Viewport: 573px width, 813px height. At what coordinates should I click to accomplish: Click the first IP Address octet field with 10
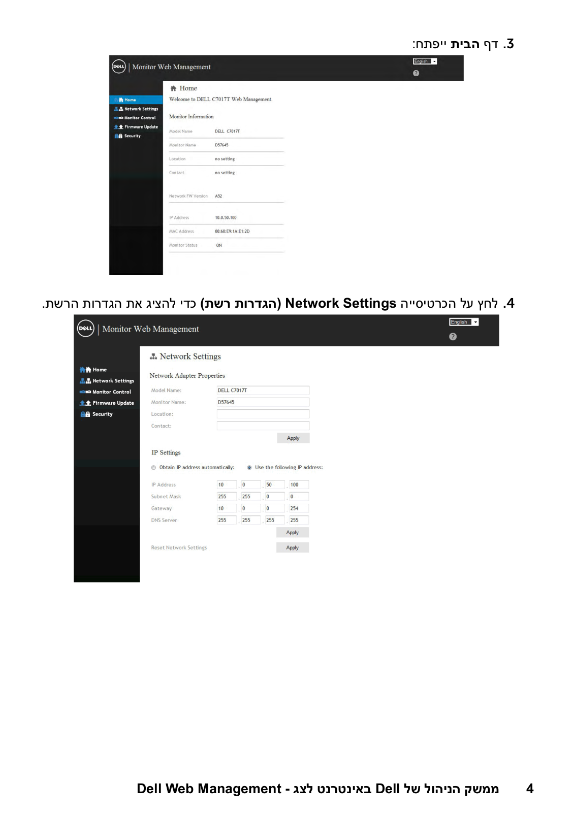tap(227, 485)
